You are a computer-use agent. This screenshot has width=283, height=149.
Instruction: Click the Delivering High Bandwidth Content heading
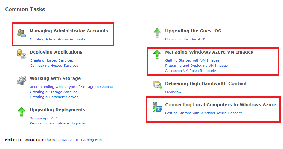coord(206,83)
